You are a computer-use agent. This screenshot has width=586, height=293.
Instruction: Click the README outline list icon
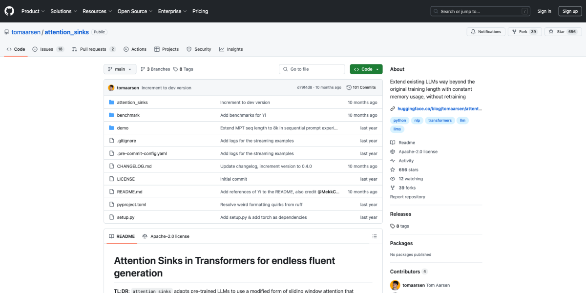375,236
